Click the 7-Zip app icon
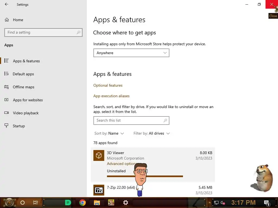 [x=99, y=190]
